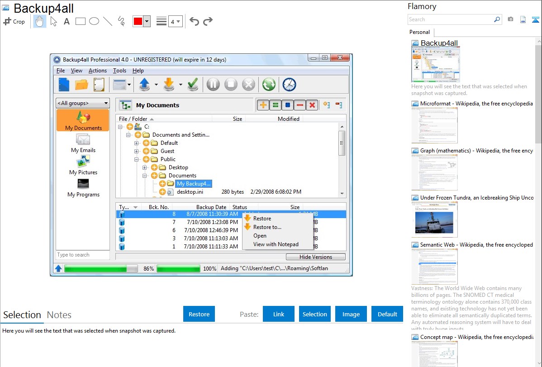Select My Emails backup job
Image resolution: width=542 pixels, height=367 pixels.
click(83, 143)
